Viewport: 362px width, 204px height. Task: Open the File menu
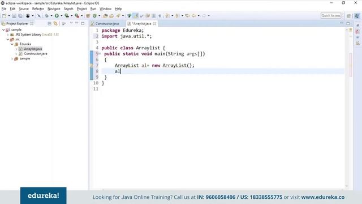click(4, 9)
